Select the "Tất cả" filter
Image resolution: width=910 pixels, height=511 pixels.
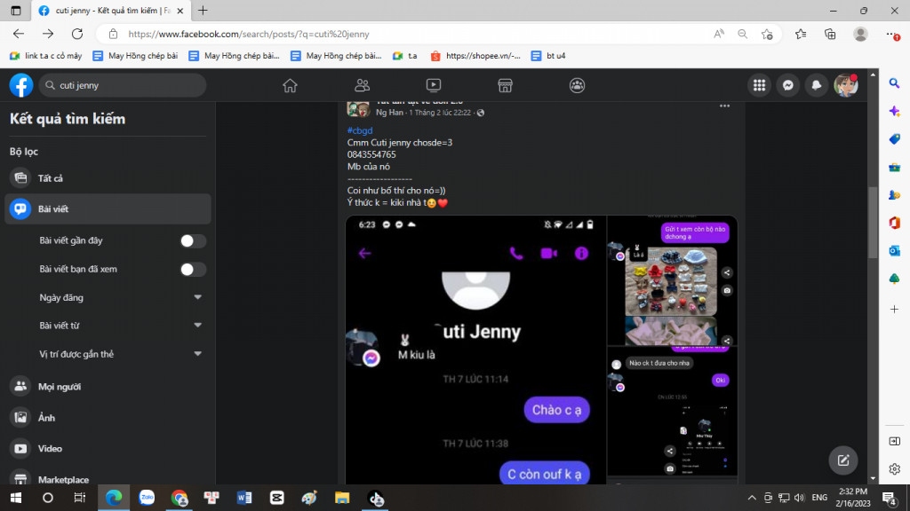click(x=50, y=178)
